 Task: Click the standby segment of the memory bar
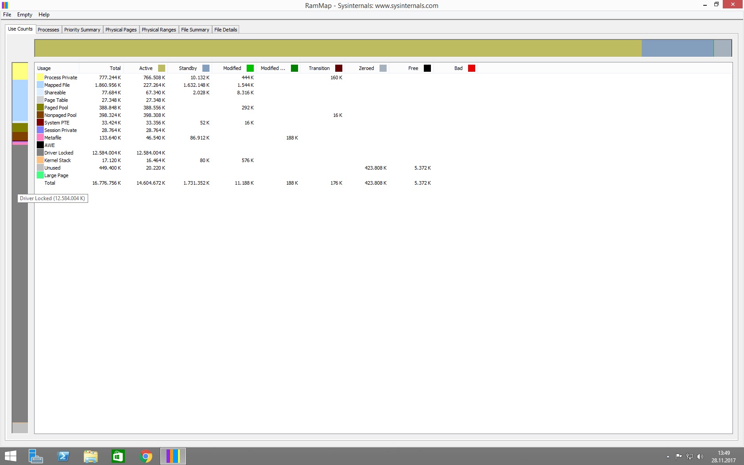[x=678, y=48]
